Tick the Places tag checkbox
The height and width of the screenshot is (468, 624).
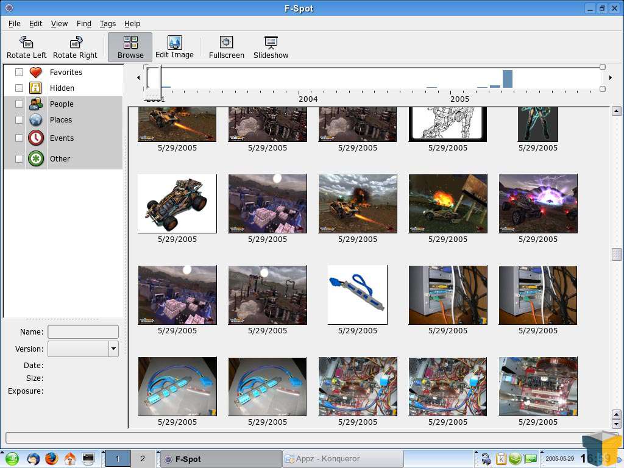click(19, 119)
